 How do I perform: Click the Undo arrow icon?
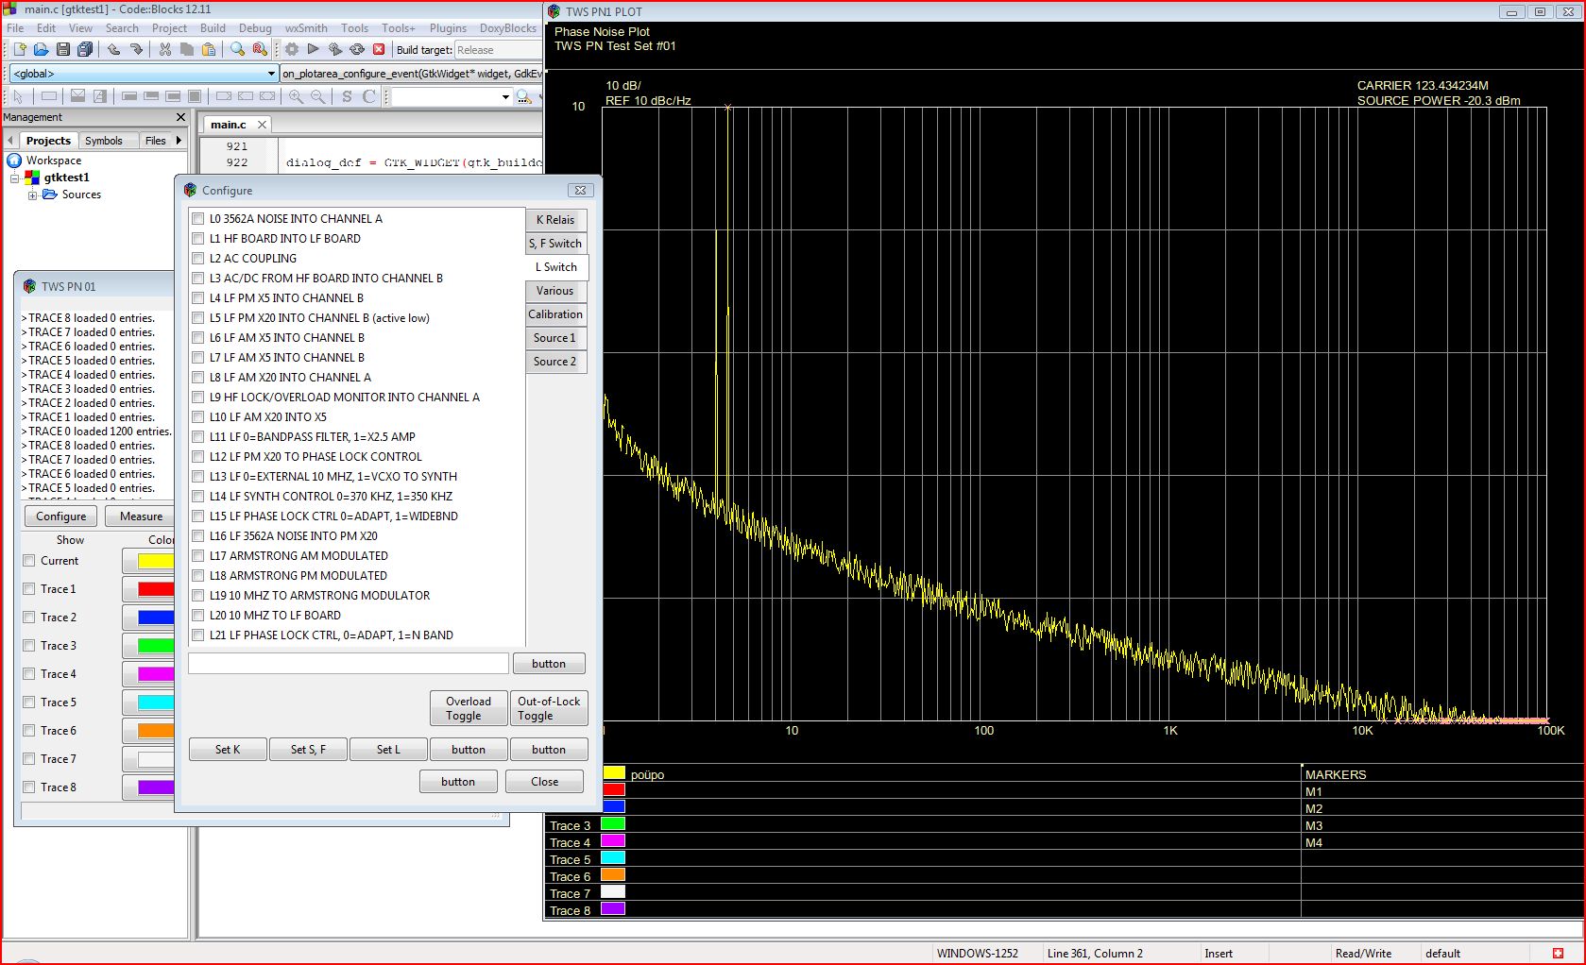(x=113, y=49)
